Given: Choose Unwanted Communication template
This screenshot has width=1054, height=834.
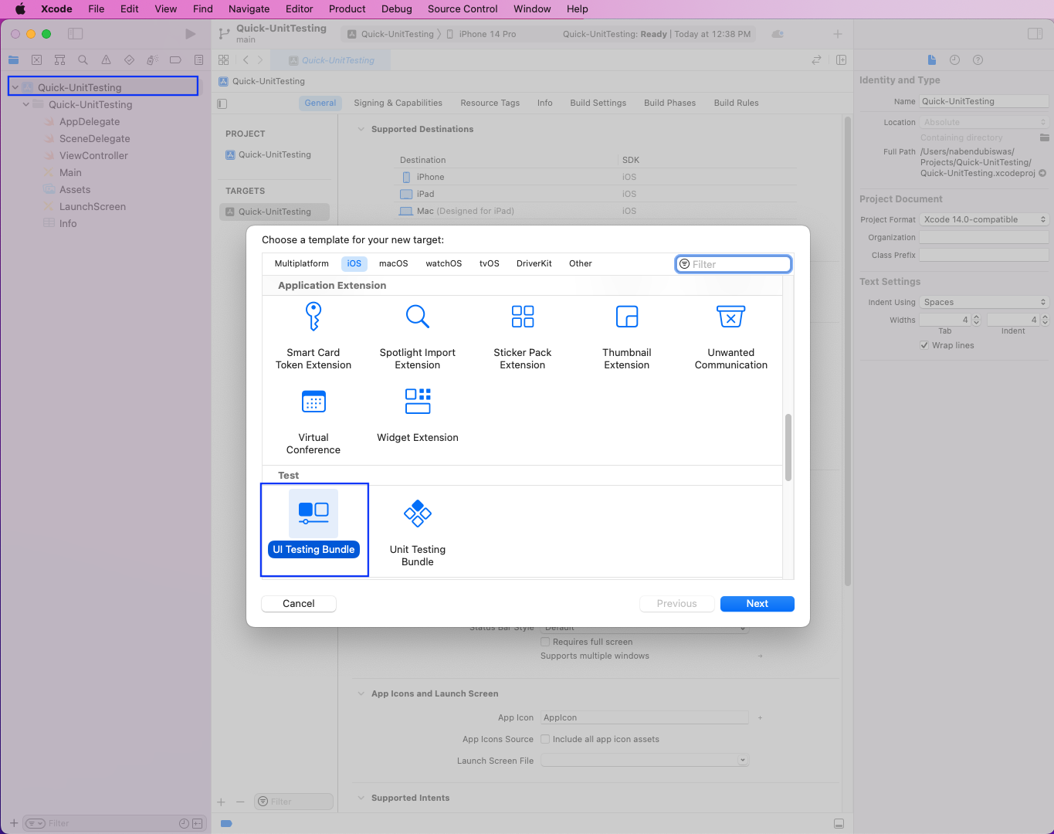Looking at the screenshot, I should coord(731,337).
